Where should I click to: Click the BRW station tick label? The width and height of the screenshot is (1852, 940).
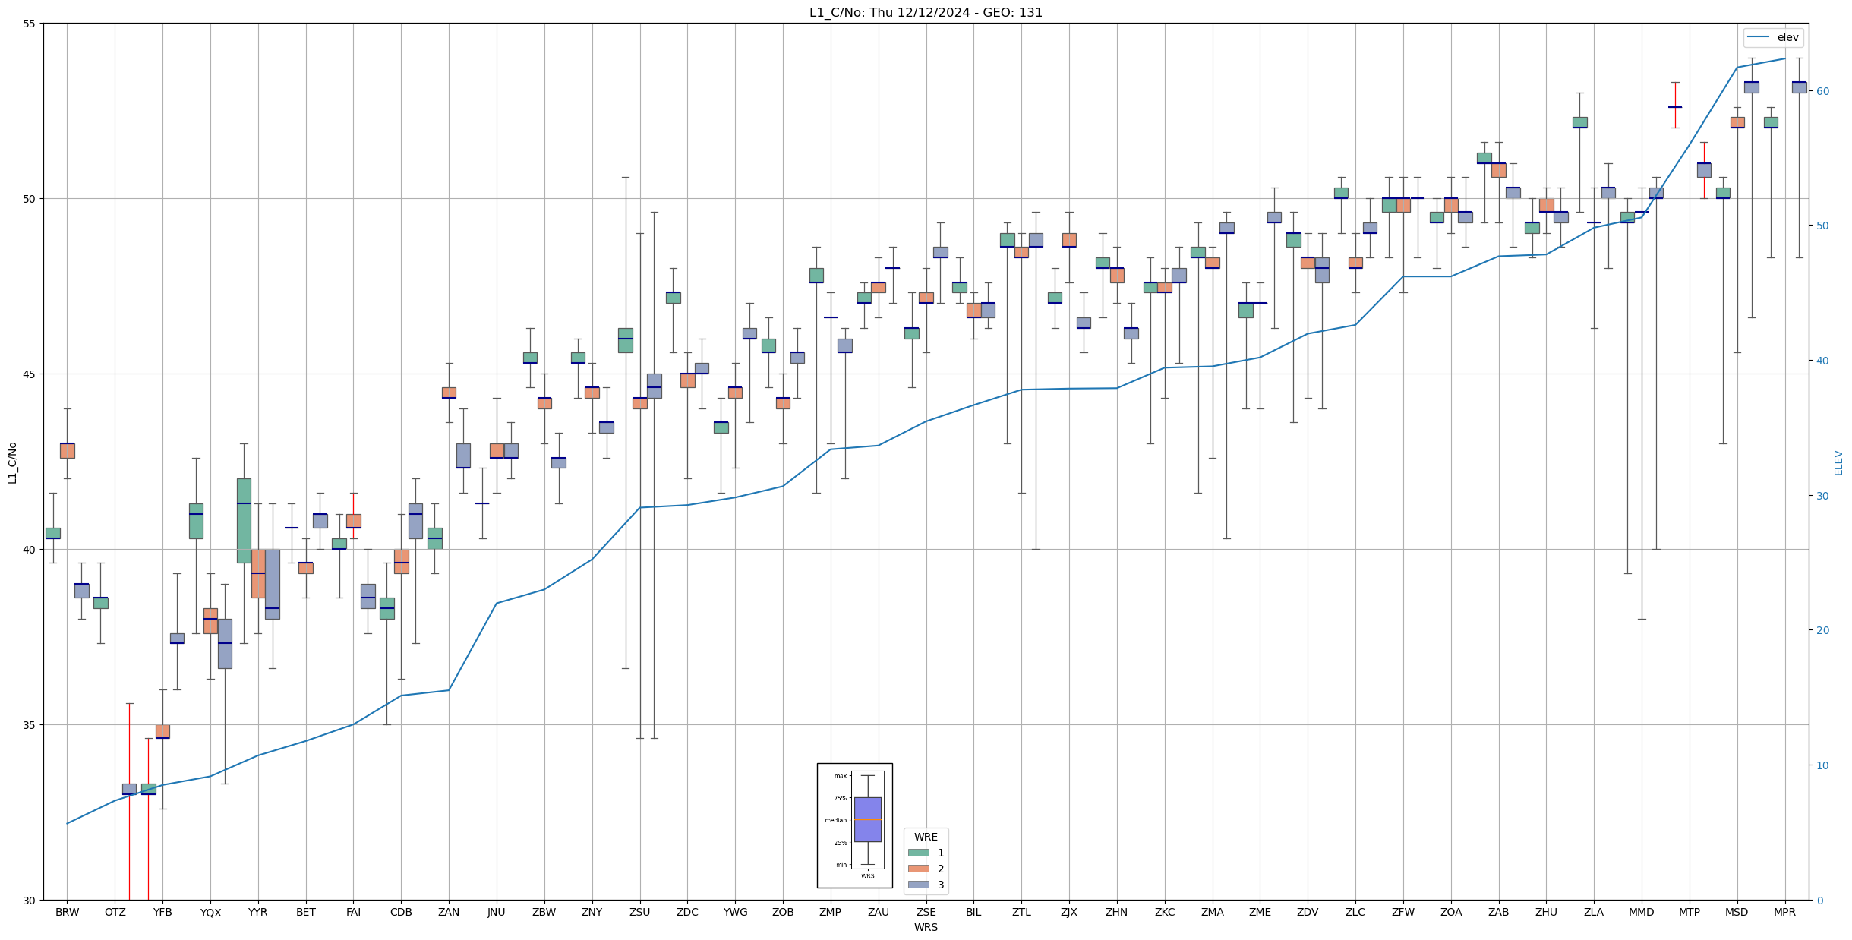(x=67, y=912)
